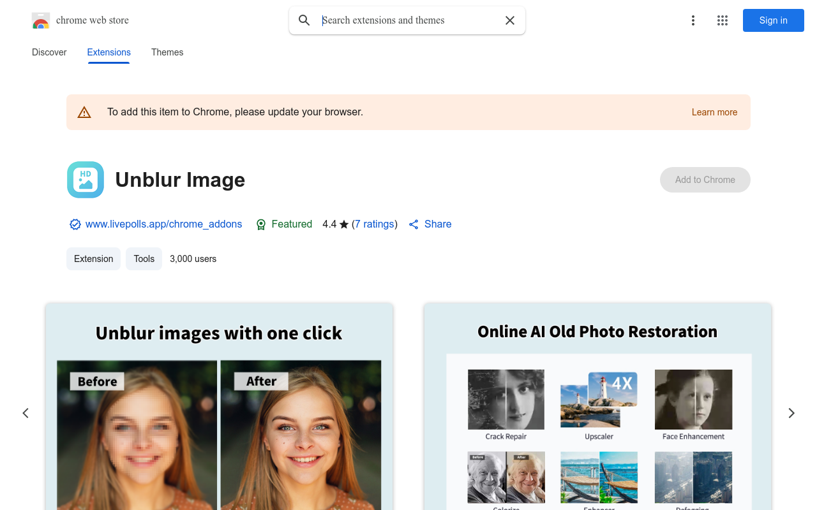Screen dimensions: 817x510
Task: Open the Online AI Old Photo Restoration screenshot
Action: 597,407
